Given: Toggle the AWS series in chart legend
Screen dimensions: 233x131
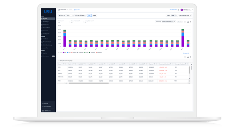Looking at the screenshot, I should [x=64, y=52].
